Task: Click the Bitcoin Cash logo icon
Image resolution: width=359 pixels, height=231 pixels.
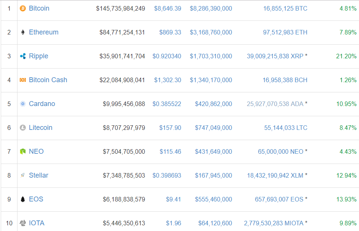Action: 24,80
